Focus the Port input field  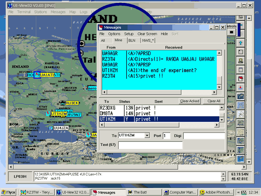point(166,136)
